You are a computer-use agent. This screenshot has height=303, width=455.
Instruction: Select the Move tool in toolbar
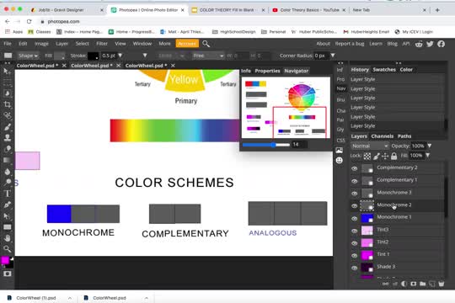pos(7,71)
